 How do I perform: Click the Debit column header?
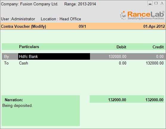[x=121, y=47]
